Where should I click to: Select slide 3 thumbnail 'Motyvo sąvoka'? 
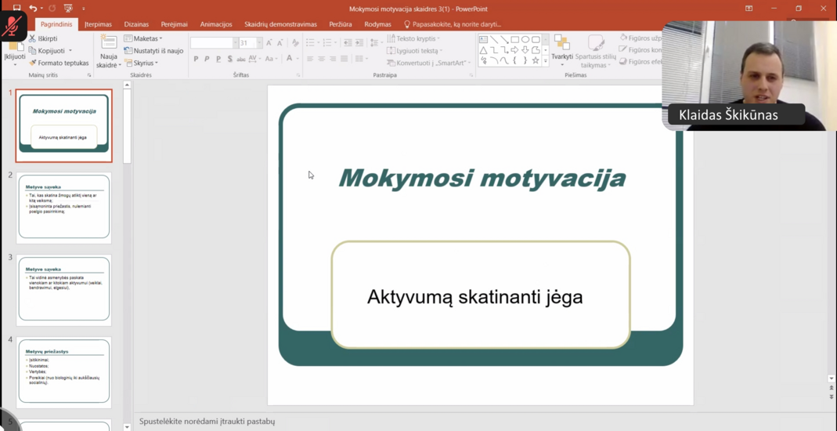point(64,288)
